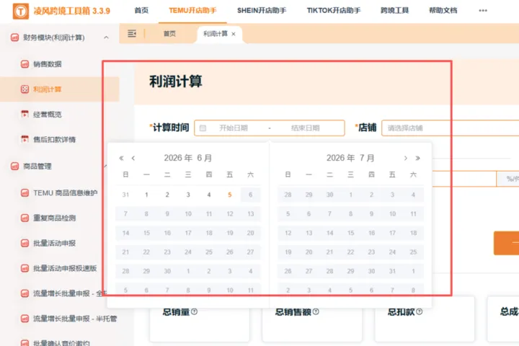Click the 结束日期 end date field
519x346 pixels.
[305, 128]
